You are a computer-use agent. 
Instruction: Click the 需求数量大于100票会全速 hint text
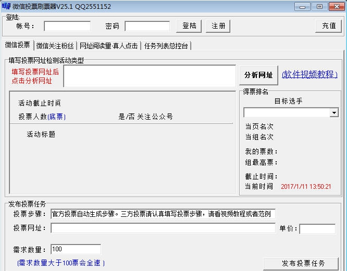(61, 263)
